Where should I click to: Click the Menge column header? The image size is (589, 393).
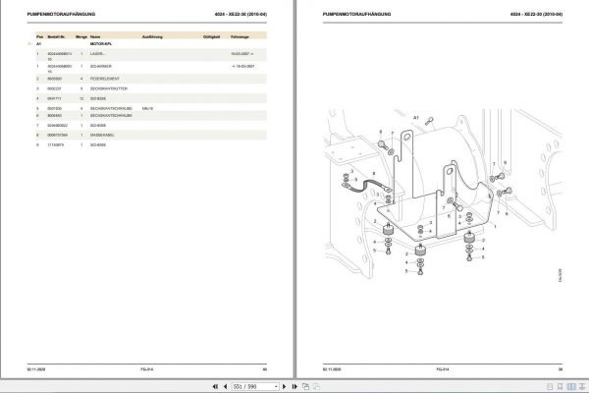coord(81,37)
